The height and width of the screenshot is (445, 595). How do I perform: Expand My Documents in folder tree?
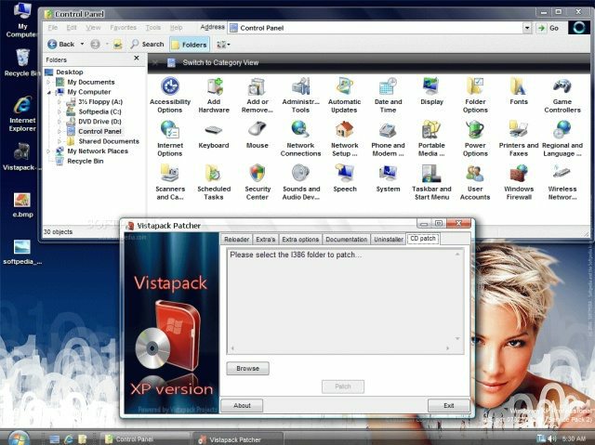(48, 82)
